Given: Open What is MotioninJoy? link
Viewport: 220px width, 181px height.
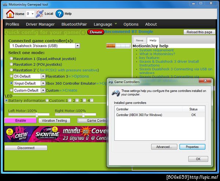Looking at the screenshot, I should point(157,54).
